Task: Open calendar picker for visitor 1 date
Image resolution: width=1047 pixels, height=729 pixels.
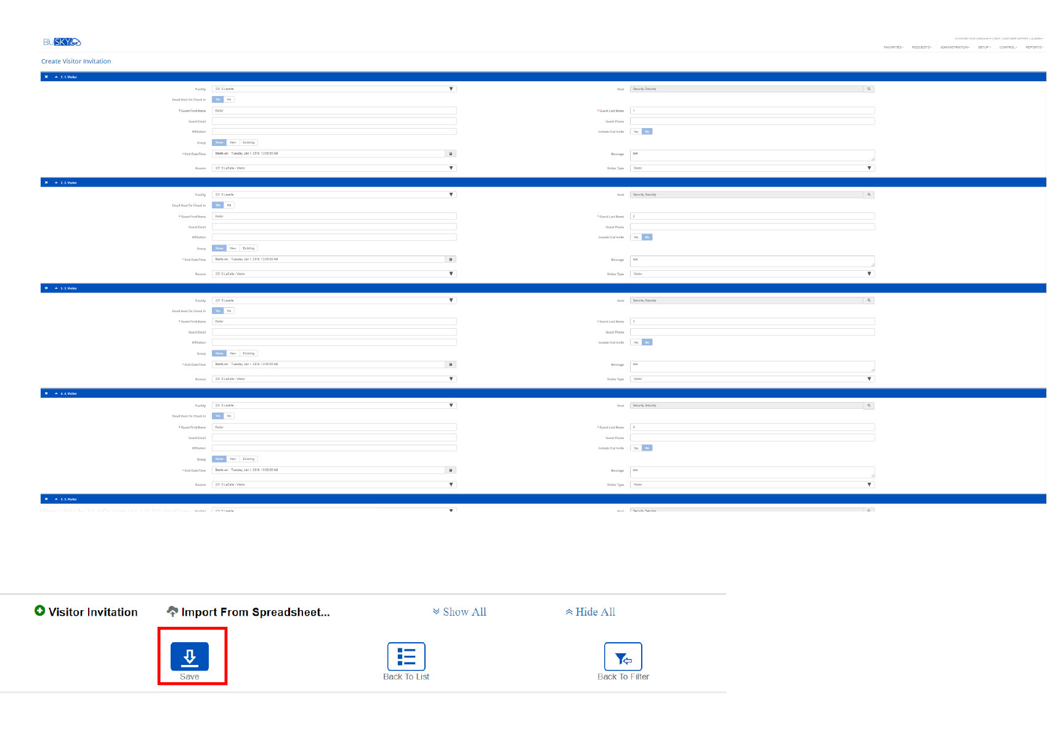Action: point(451,154)
